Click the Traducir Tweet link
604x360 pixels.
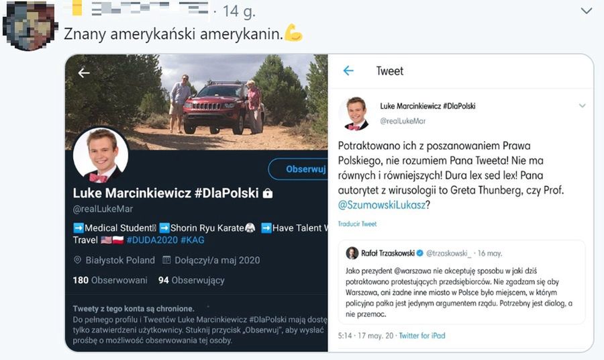coord(357,224)
